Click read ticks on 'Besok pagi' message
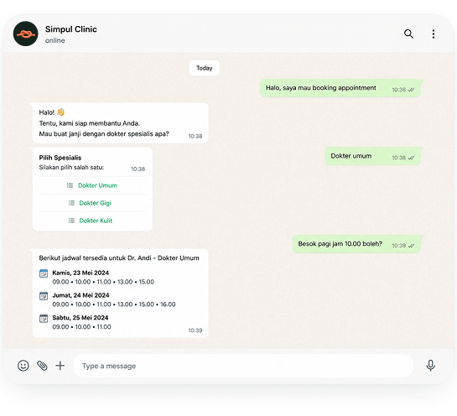The image size is (457, 416). [411, 246]
